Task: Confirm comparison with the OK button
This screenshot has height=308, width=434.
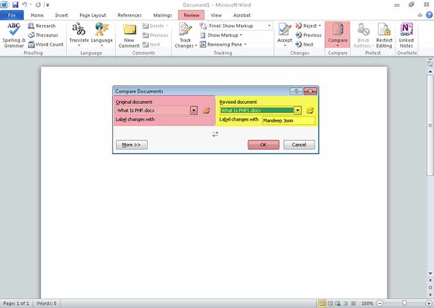Action: click(x=263, y=145)
